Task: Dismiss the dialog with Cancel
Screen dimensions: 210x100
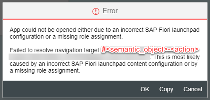Action: (x=193, y=89)
